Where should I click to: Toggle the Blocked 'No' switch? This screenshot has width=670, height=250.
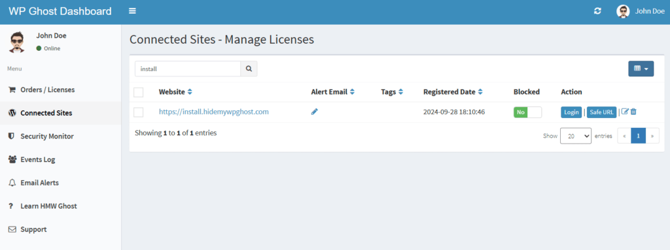click(527, 112)
